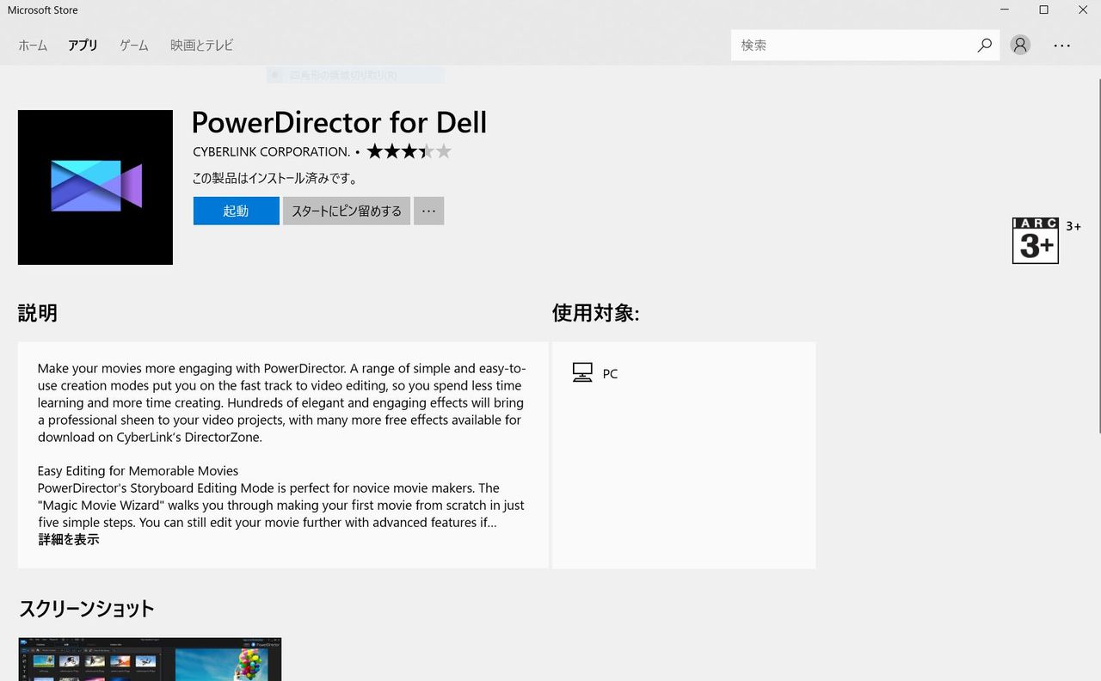1101x681 pixels.
Task: Switch to the アプリ tab
Action: point(83,46)
